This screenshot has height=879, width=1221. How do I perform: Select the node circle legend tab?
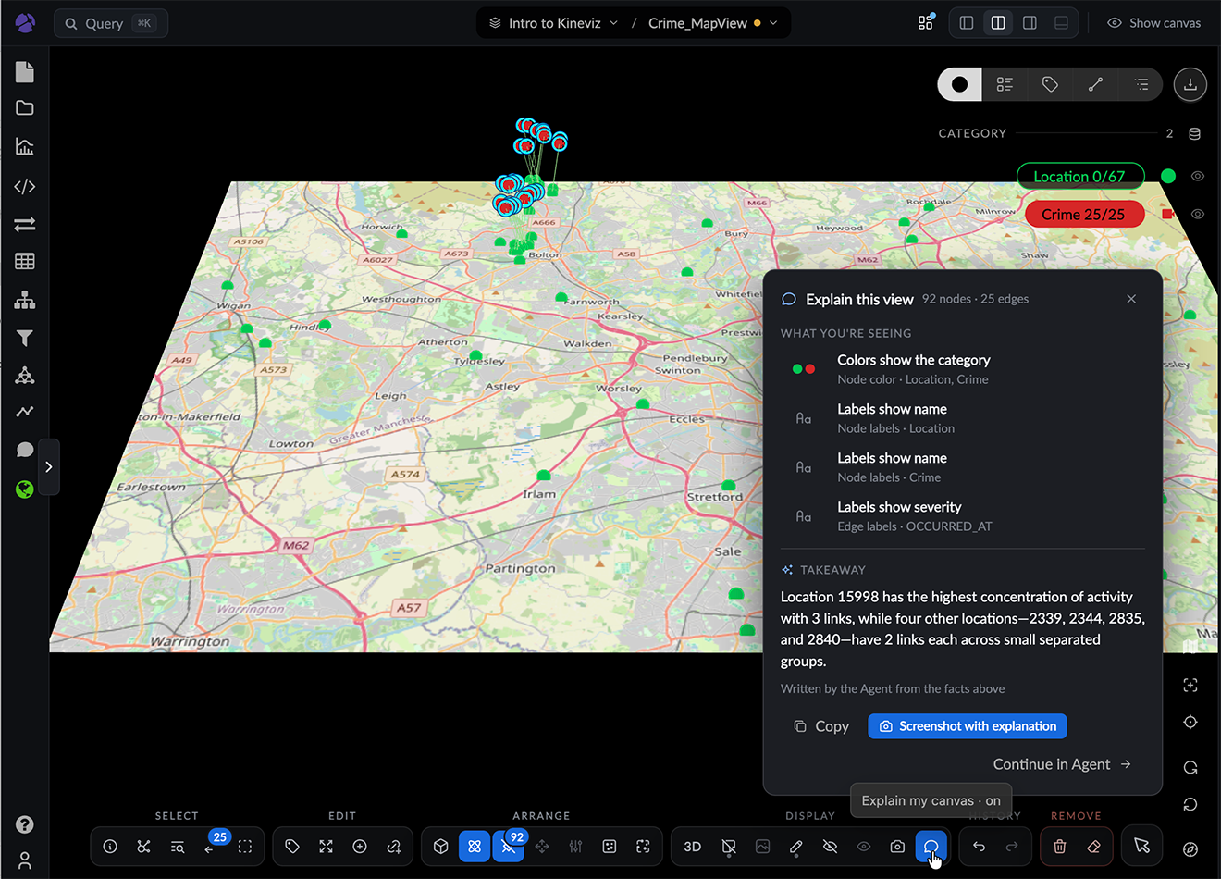tap(960, 84)
